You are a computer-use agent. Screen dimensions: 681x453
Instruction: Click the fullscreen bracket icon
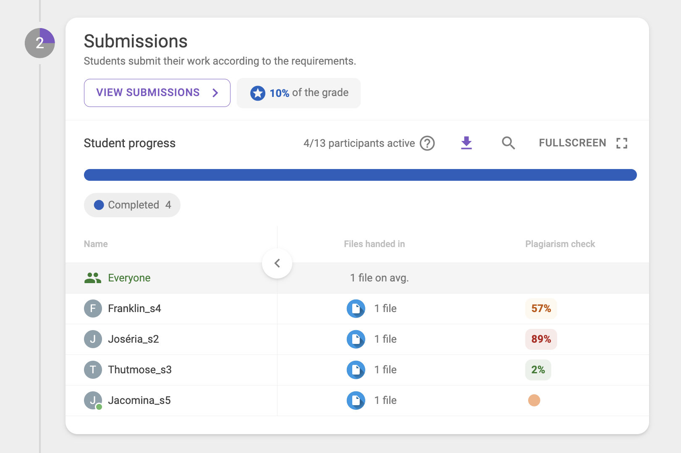(622, 143)
